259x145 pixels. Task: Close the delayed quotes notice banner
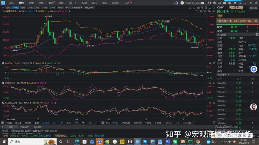coord(256,21)
